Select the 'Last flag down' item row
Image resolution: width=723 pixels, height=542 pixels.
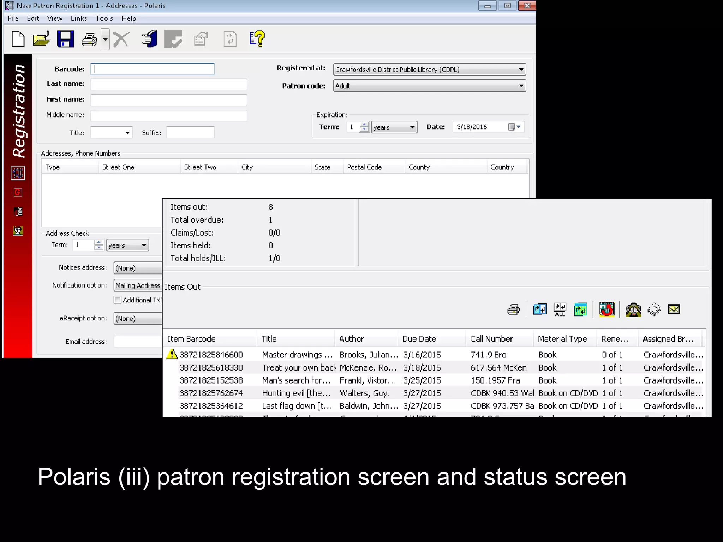tap(434, 406)
